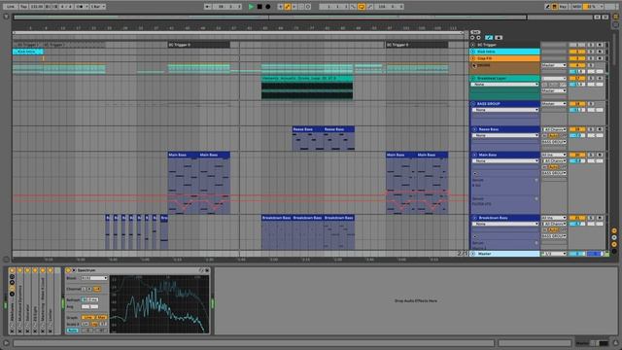Enable the Punch-Out switch

click(x=369, y=7)
